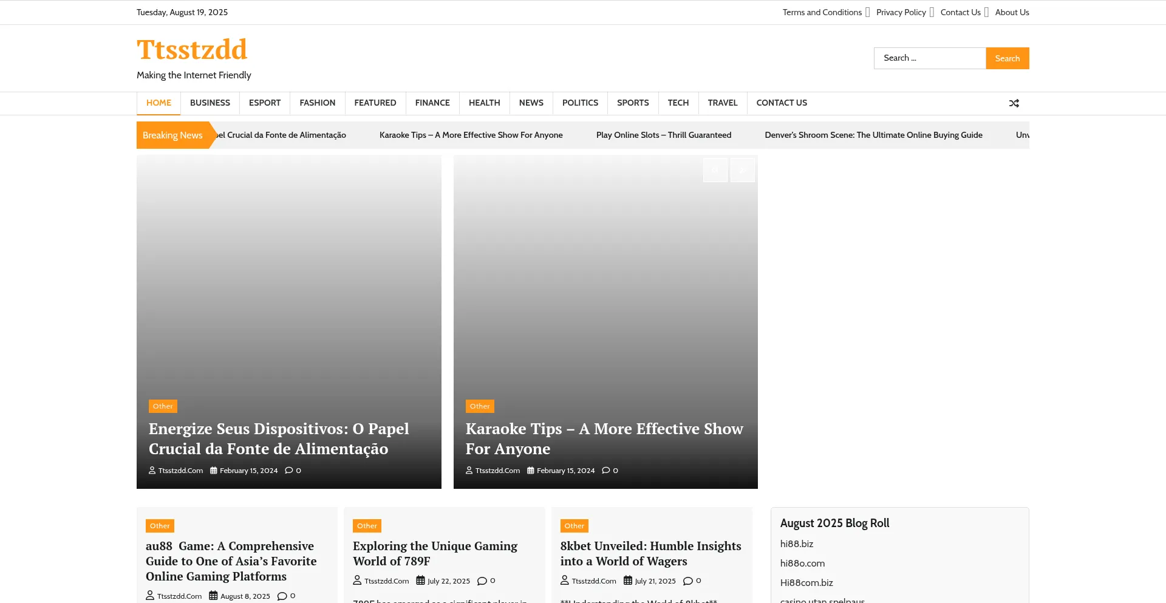Click the orange Search button
Image resolution: width=1166 pixels, height=603 pixels.
(x=1007, y=58)
